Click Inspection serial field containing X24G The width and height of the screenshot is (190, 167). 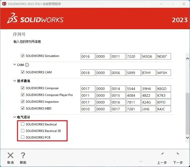(149, 102)
